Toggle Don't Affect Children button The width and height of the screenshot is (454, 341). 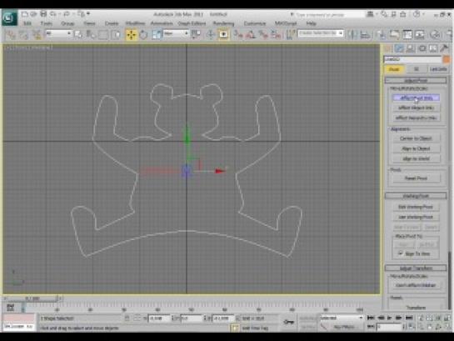tap(416, 285)
